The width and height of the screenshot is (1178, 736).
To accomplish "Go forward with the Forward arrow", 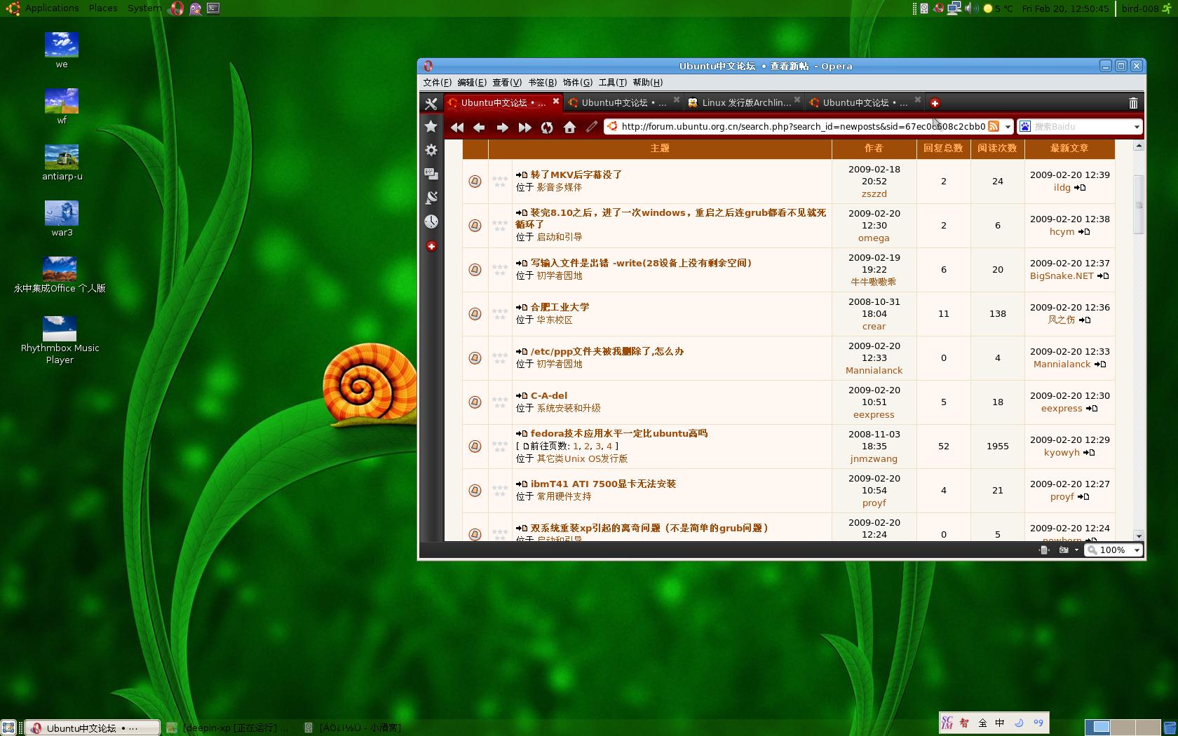I will coord(502,127).
